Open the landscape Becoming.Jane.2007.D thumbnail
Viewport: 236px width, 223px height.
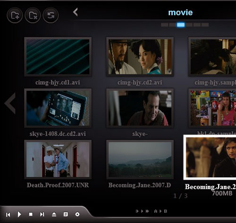[x=140, y=159]
